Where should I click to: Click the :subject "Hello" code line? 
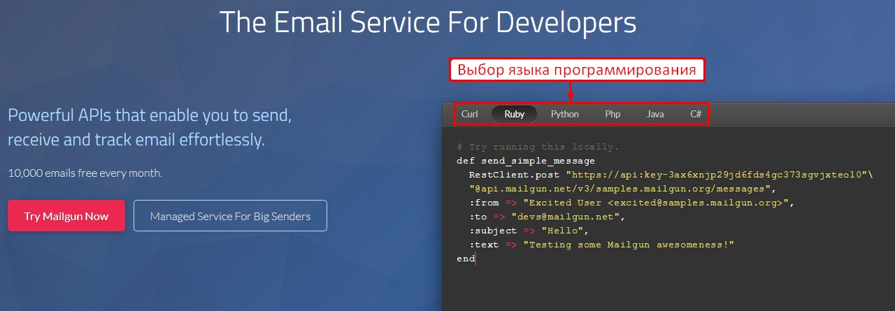tap(529, 231)
